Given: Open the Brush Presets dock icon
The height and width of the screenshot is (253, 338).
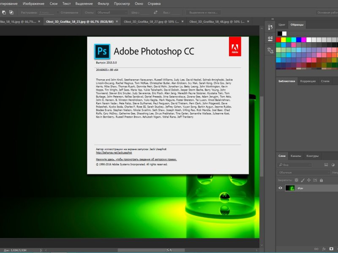Looking at the screenshot, I should (270, 50).
